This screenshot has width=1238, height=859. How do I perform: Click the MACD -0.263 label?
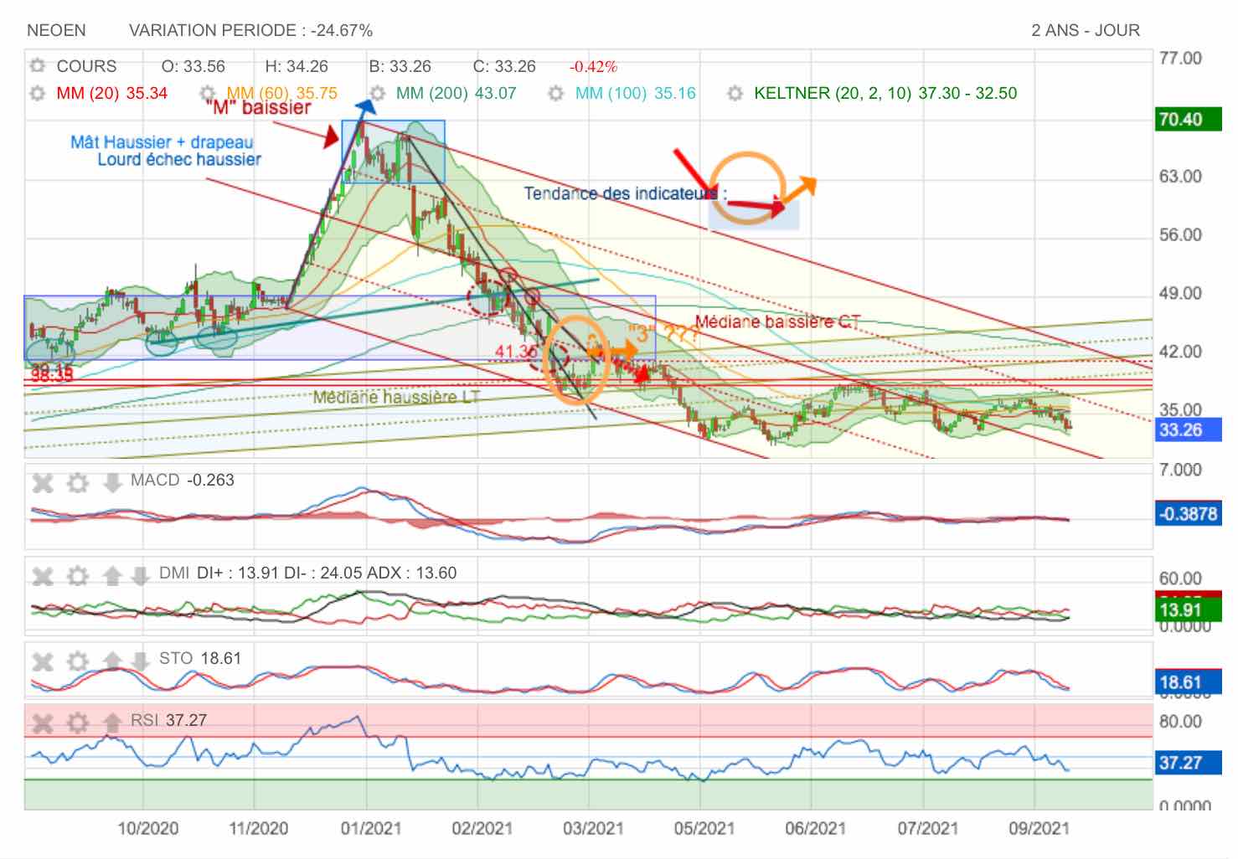coord(182,480)
